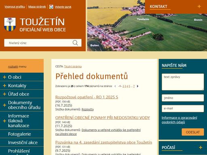Open Titulní stránka breadcrumb link

click(73, 67)
